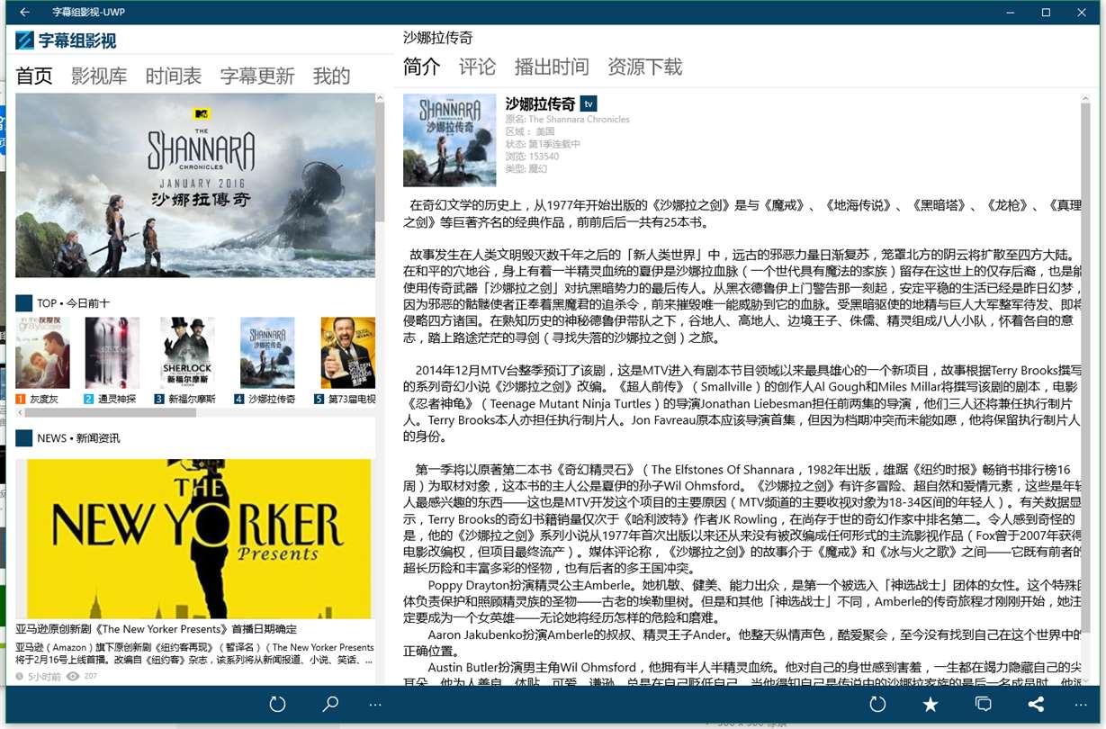Screen dimensions: 1106x729
Task: Click the 浏览: 153540 text
Action: [x=532, y=157]
